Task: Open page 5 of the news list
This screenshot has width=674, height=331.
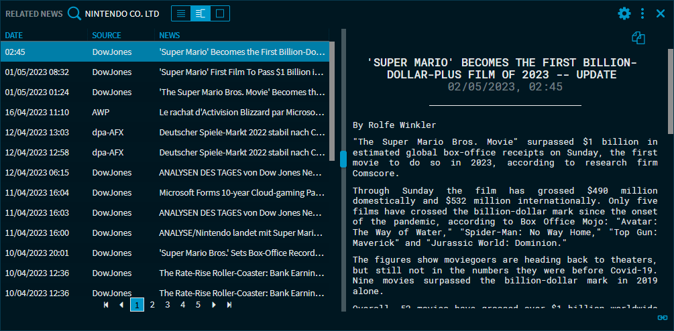Action: (x=199, y=305)
